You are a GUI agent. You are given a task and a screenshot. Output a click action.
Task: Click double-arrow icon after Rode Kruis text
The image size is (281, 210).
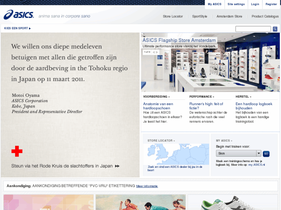pyautogui.click(x=117, y=166)
